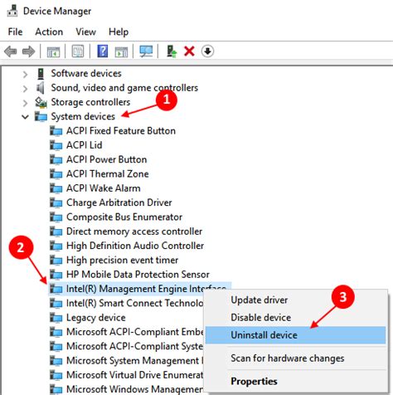The image size is (393, 395).
Task: Expand the Software devices category
Action: tap(25, 74)
